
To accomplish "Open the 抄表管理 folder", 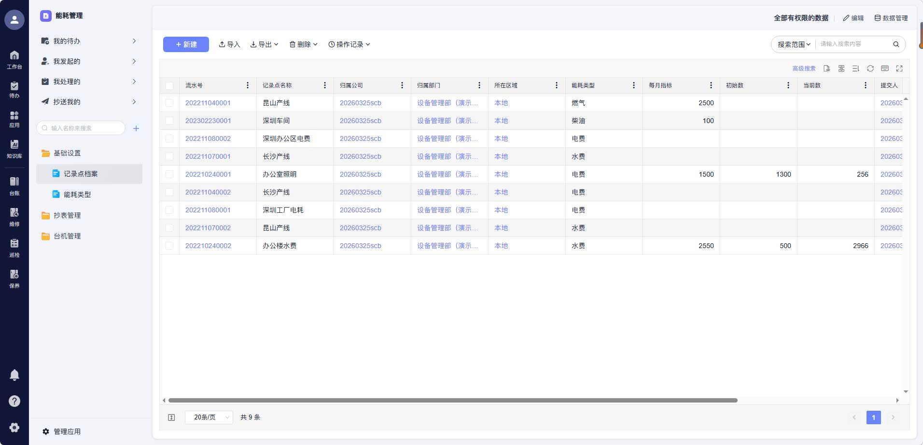I will pos(67,215).
